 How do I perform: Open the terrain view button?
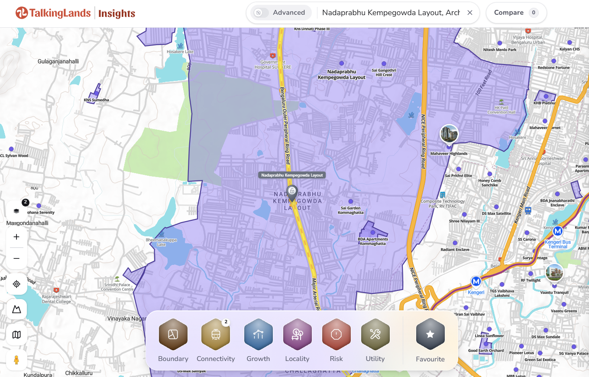click(x=16, y=309)
